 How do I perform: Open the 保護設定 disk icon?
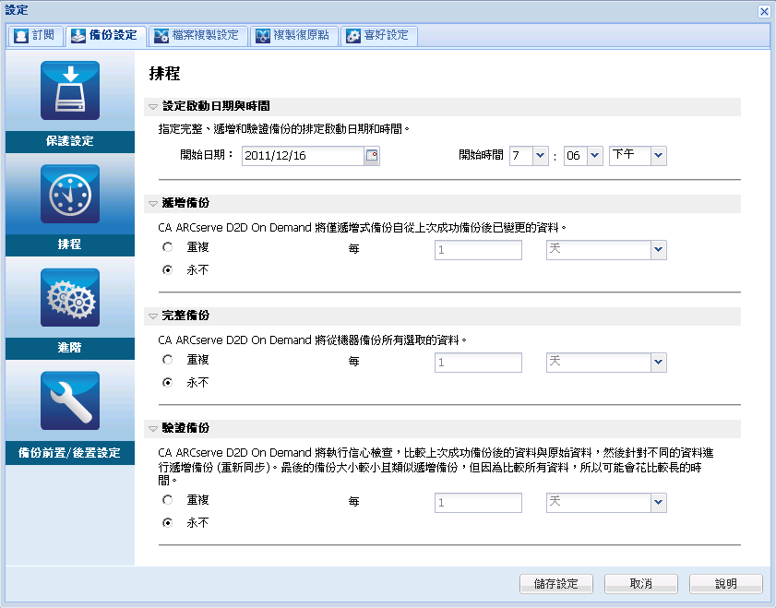70,90
